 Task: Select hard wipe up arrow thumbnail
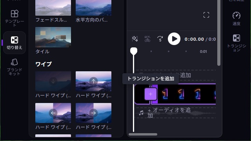click(x=93, y=81)
